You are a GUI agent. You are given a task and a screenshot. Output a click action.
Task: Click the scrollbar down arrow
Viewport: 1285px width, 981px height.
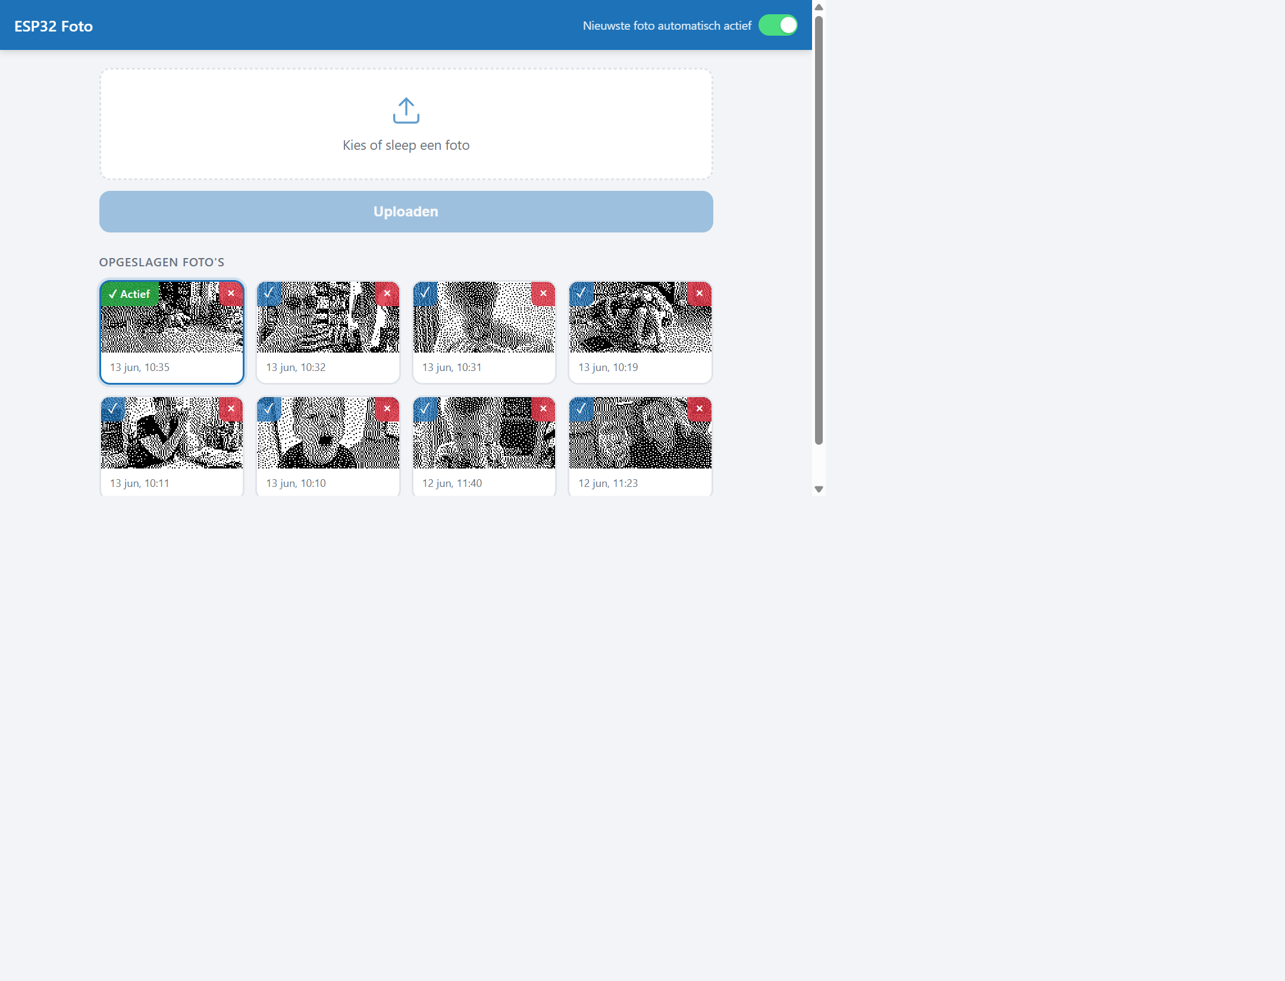click(x=819, y=489)
